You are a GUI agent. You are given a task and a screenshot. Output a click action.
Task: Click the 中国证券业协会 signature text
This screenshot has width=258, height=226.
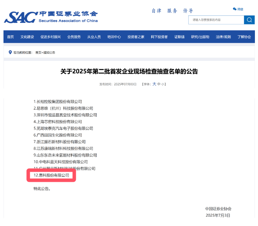click(218, 209)
